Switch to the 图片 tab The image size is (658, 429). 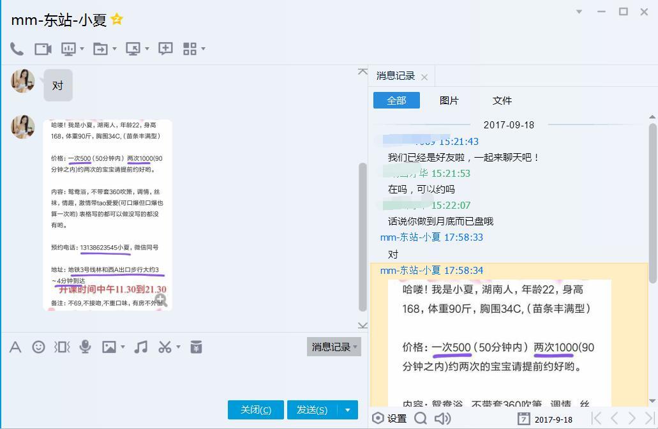[449, 100]
